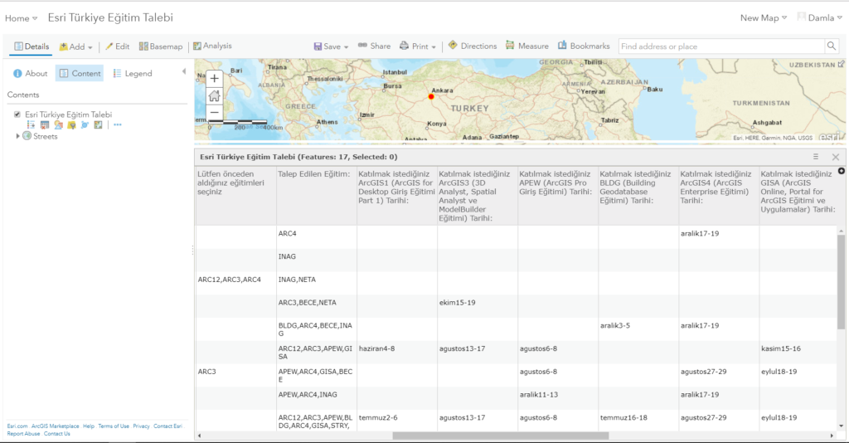Open the Share dialog
The width and height of the screenshot is (849, 443).
point(374,46)
